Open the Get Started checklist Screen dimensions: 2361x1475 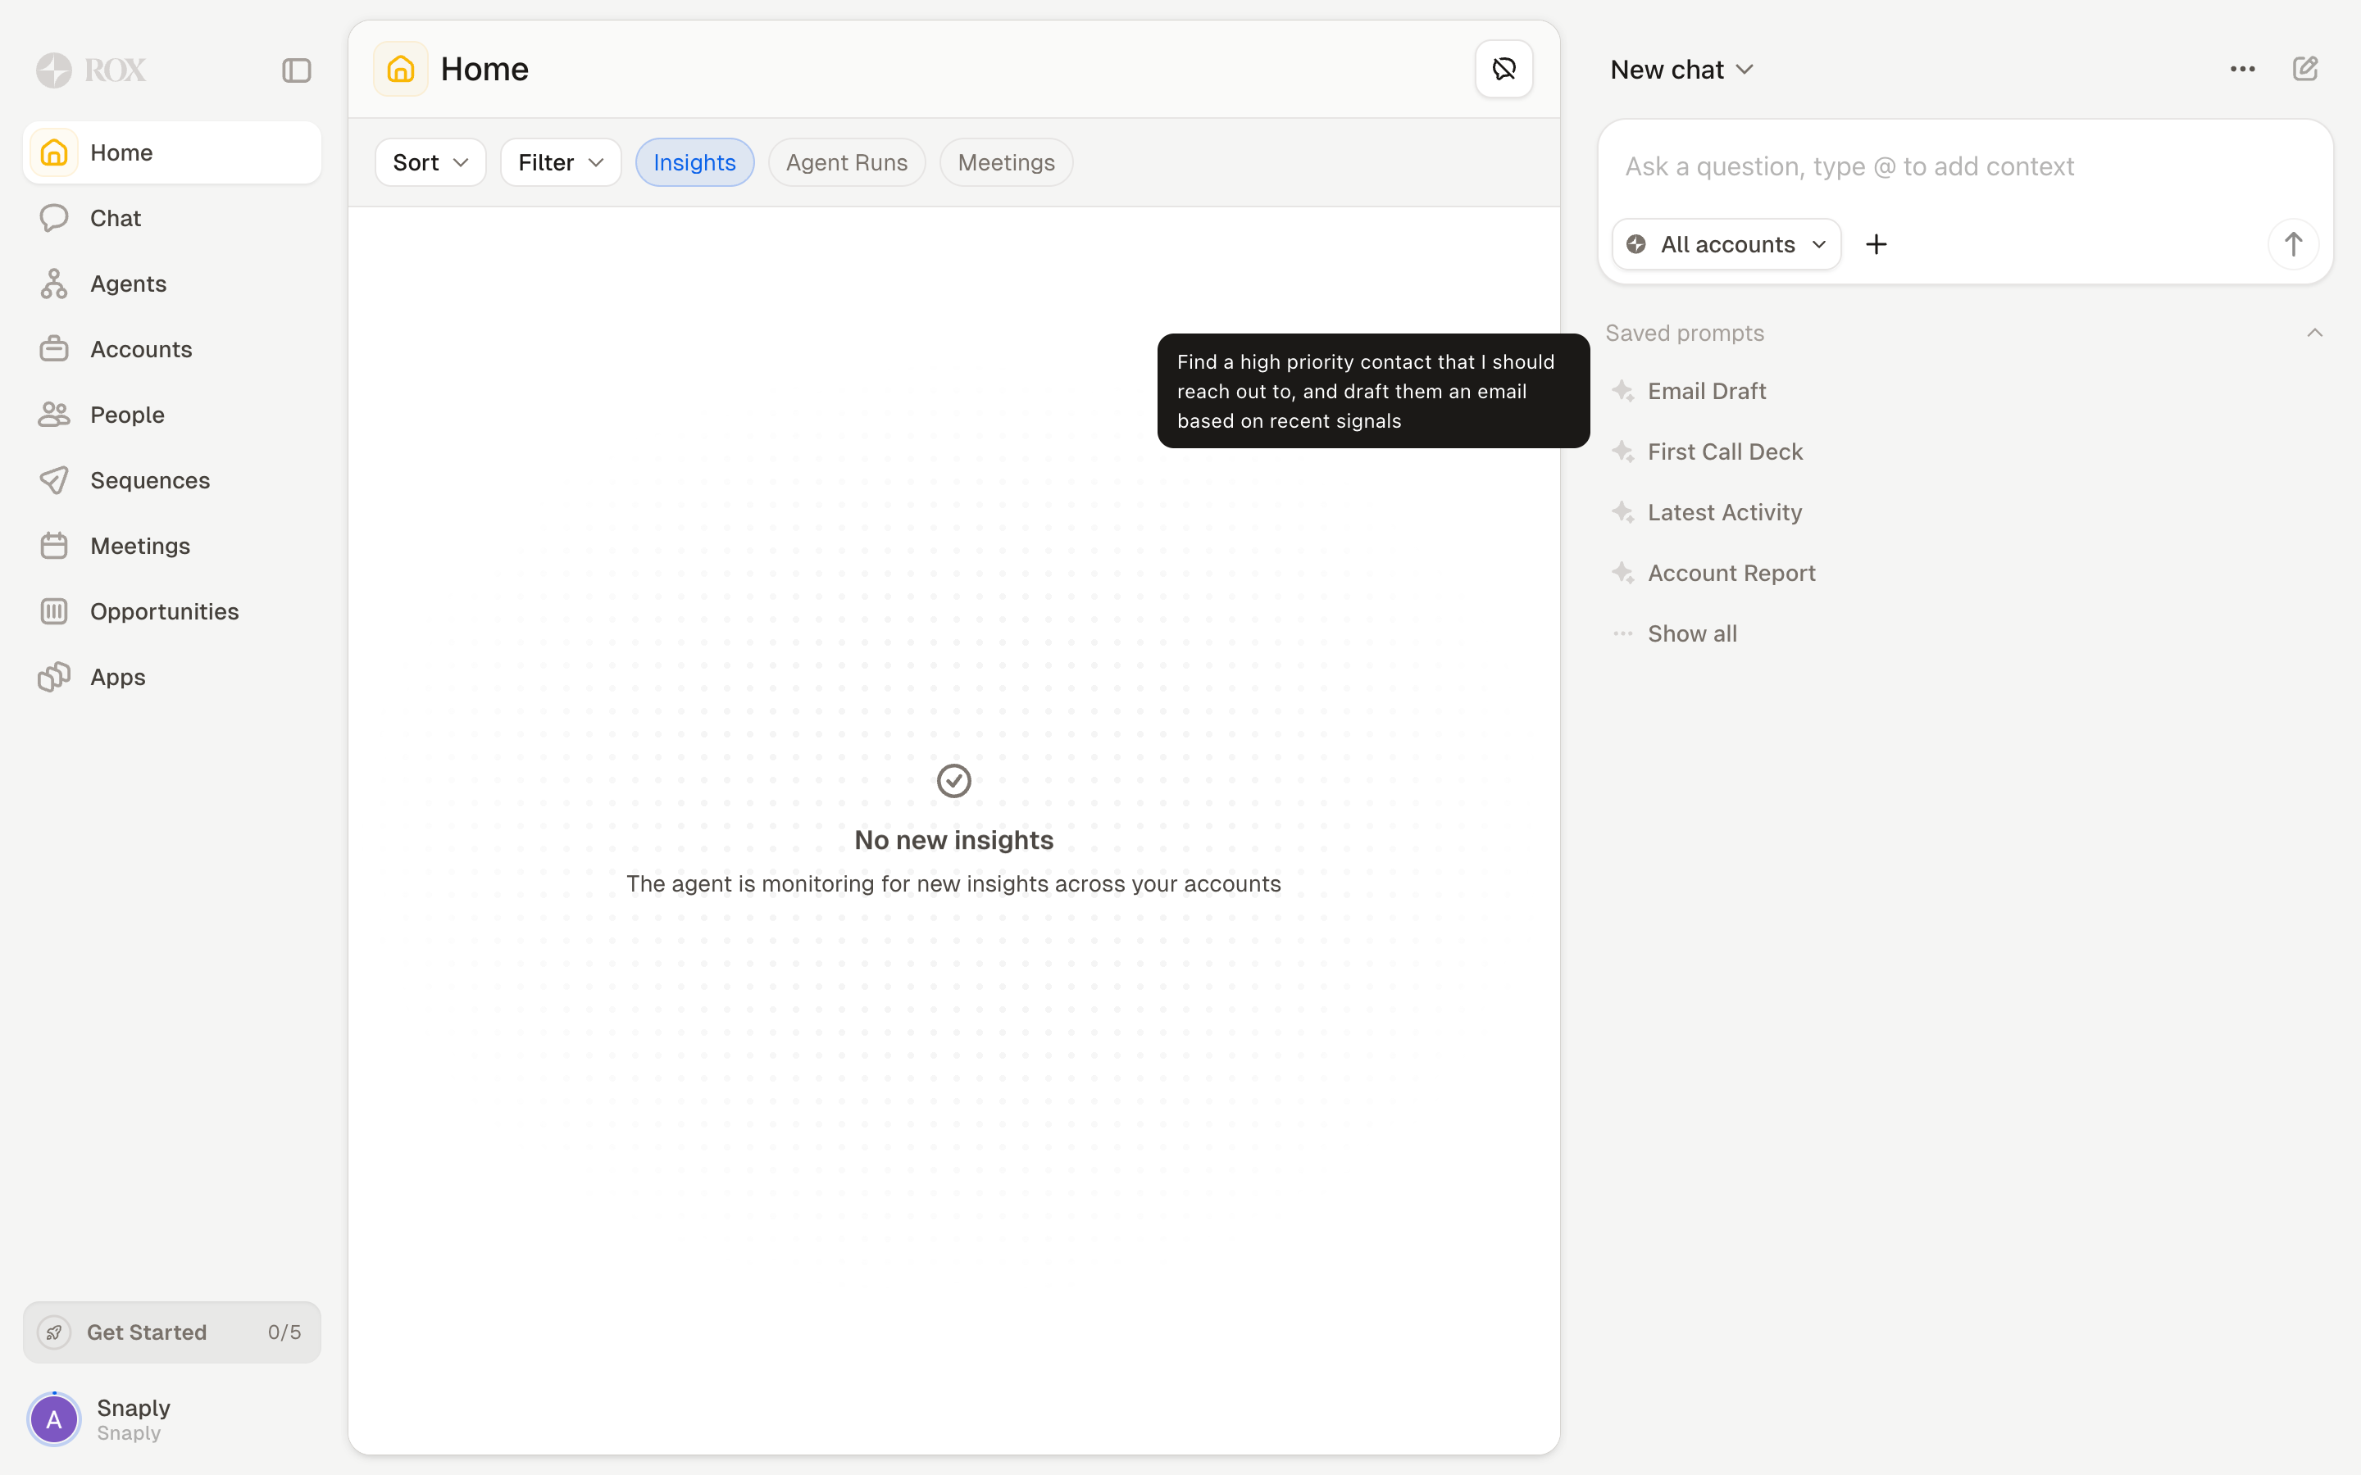pyautogui.click(x=171, y=1332)
